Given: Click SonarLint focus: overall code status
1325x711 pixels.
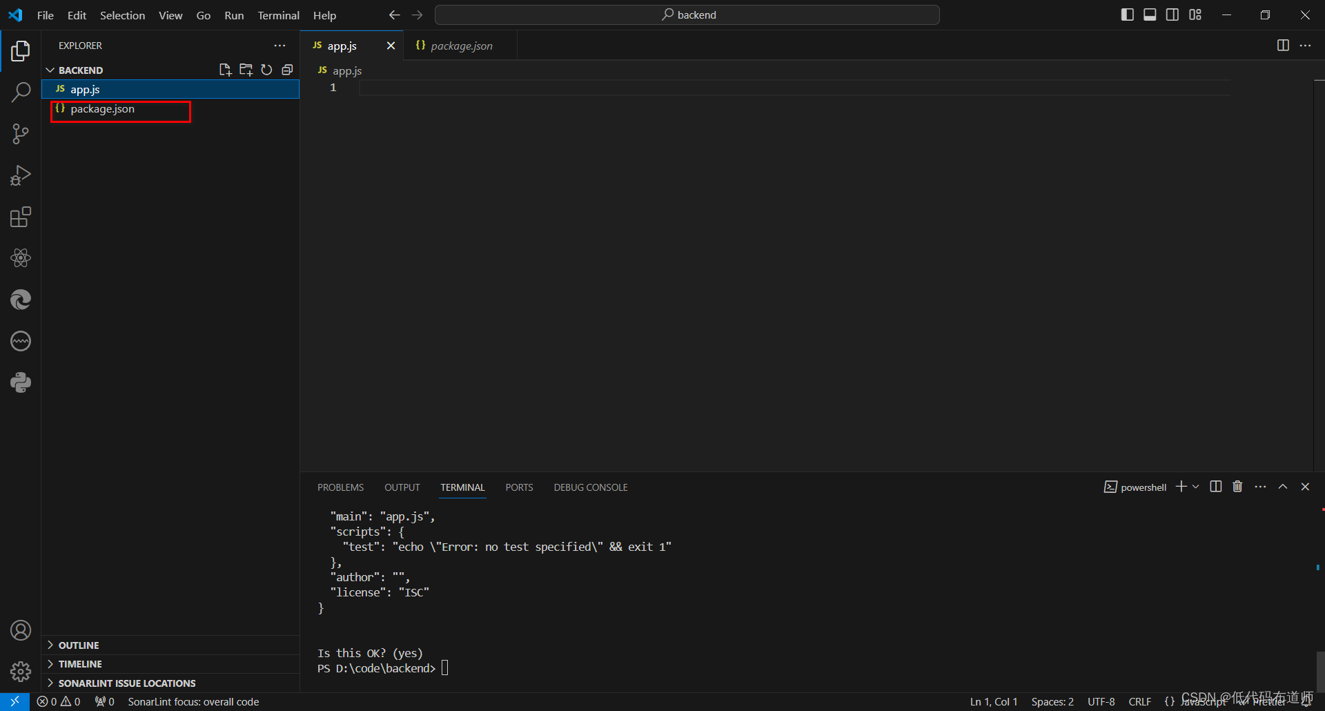Looking at the screenshot, I should [x=193, y=701].
